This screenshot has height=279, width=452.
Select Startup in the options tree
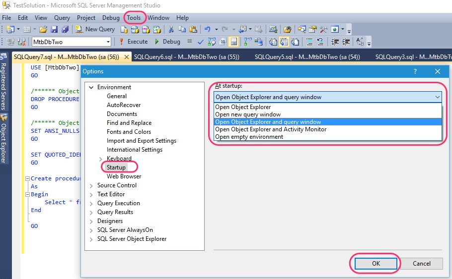pos(116,167)
